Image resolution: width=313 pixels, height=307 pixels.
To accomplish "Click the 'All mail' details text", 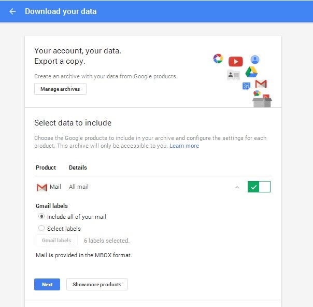I will [79, 187].
